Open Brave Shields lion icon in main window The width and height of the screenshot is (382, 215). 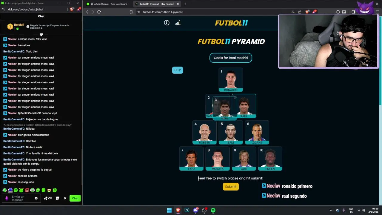[307, 12]
